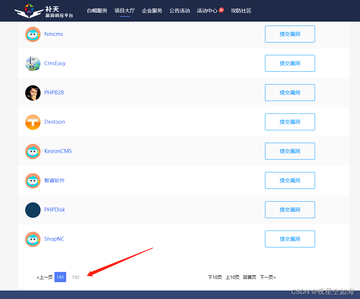Viewport: 360px width, 299px height.
Task: Click the dark PHPDisk circle icon
Action: [33, 210]
